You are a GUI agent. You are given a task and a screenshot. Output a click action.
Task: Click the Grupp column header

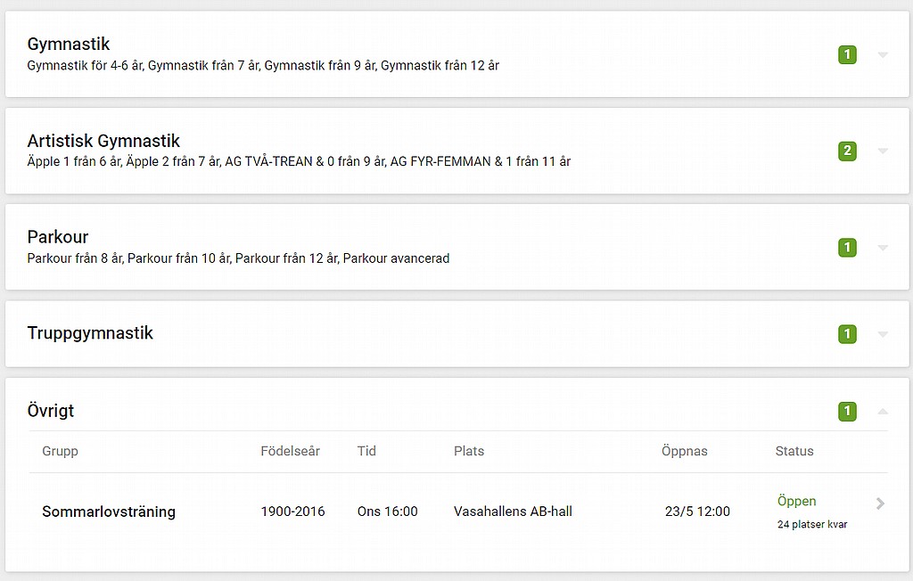(60, 451)
